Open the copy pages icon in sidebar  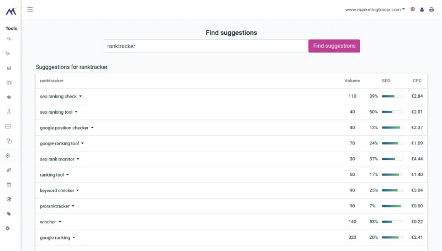click(x=9, y=141)
